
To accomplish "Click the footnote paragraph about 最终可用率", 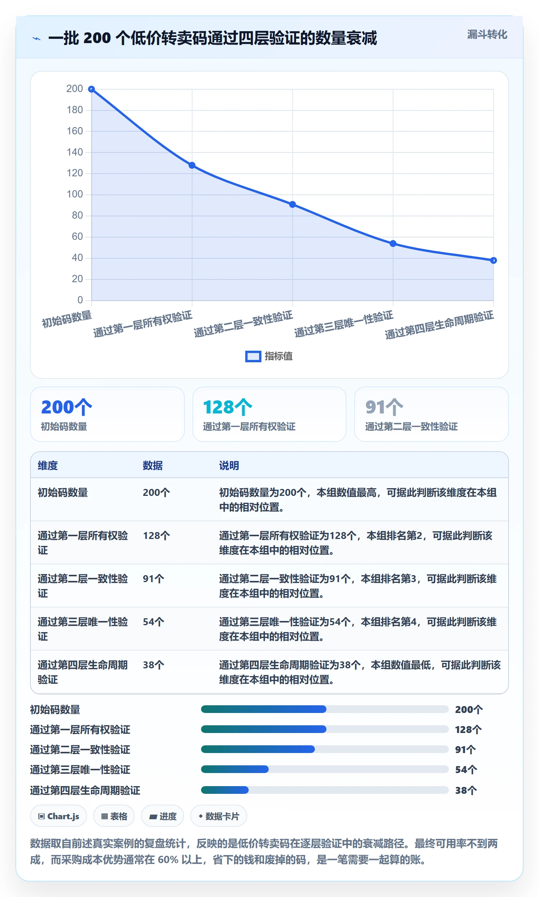I will [264, 852].
